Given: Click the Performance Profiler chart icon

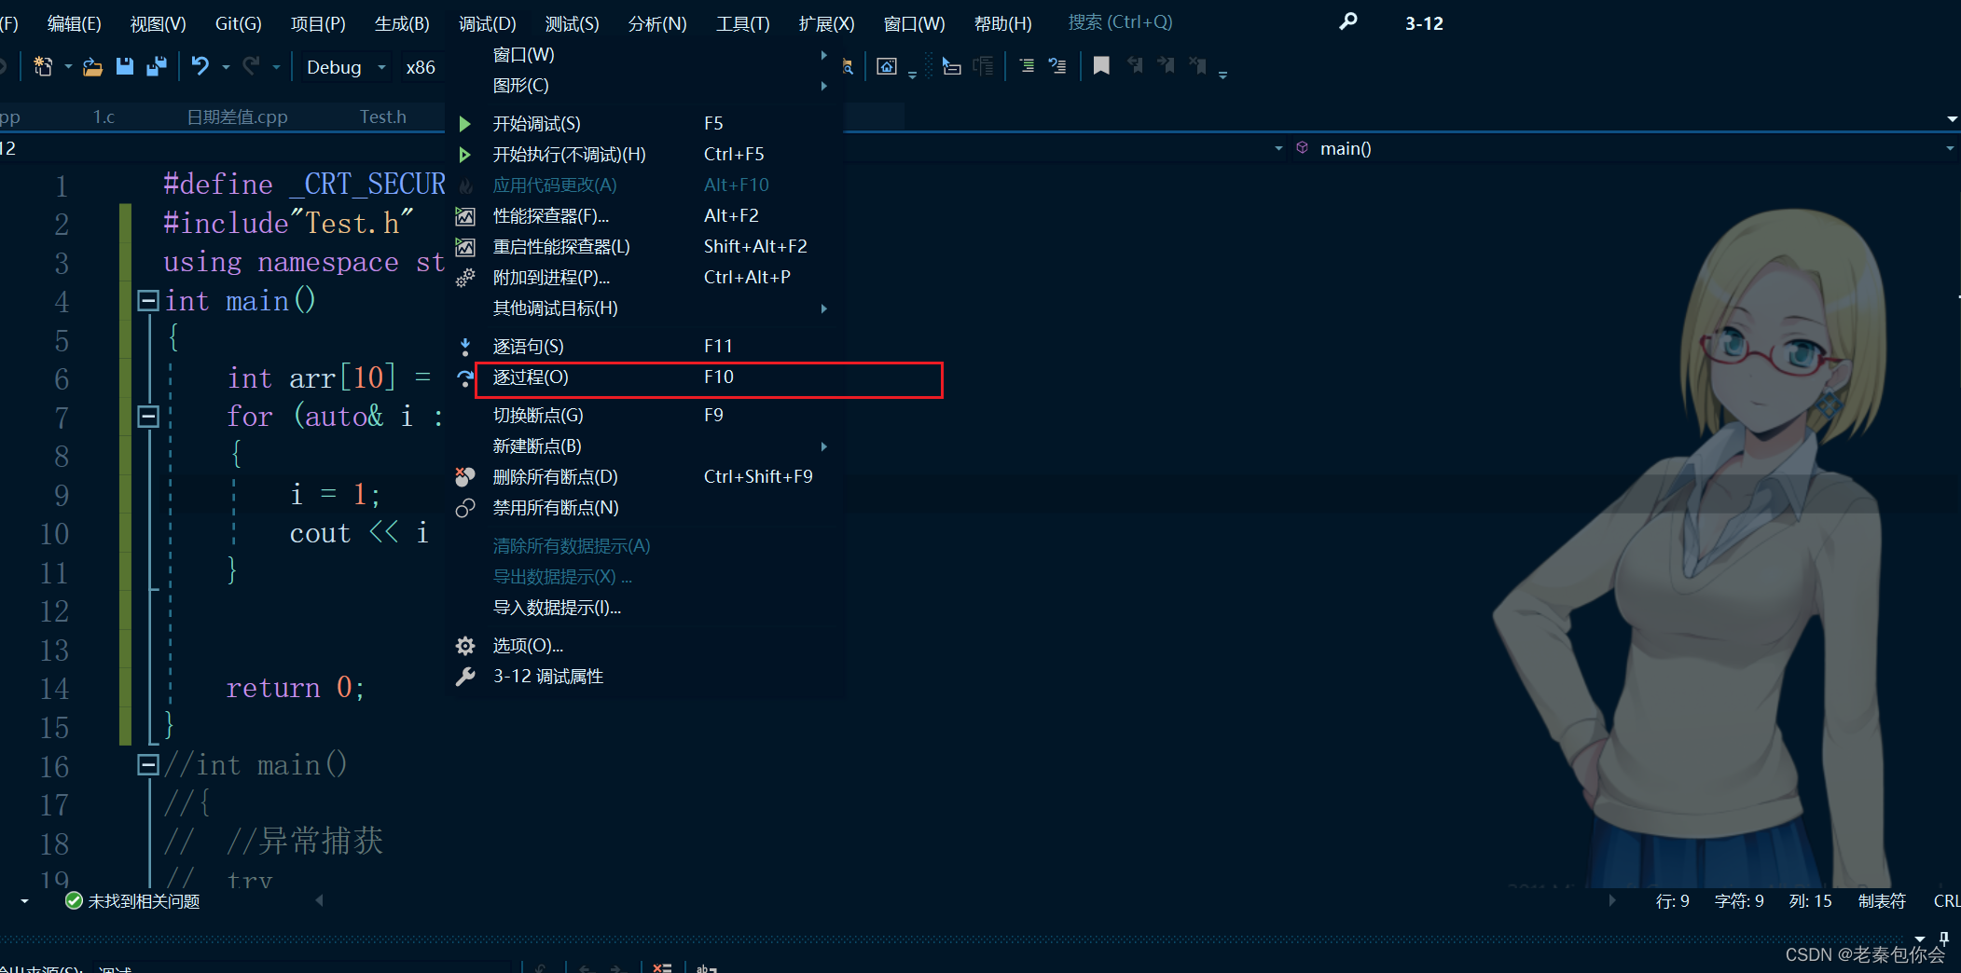Looking at the screenshot, I should tap(464, 216).
